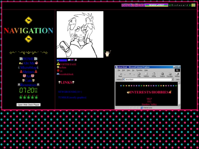The image size is (199, 149).
Task: Click the Internet Explorer title bar icon
Action: click(x=116, y=67)
